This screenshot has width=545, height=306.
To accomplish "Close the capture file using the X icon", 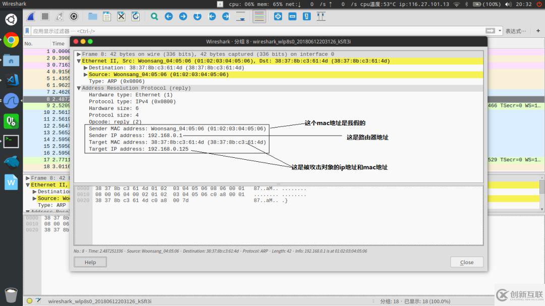I will 121,16.
